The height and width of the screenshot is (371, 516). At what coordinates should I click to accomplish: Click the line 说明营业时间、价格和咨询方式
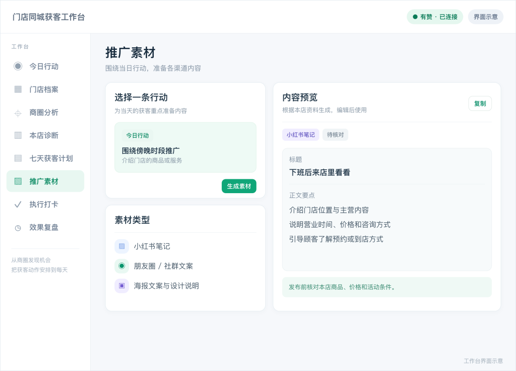(340, 225)
